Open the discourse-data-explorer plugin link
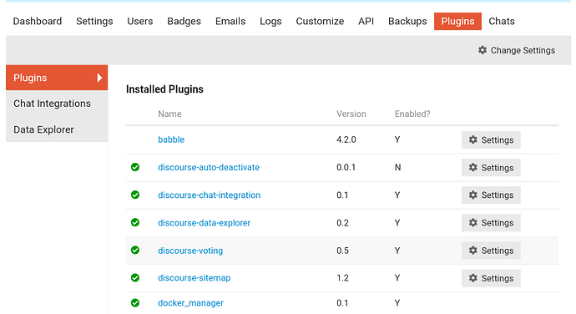The width and height of the screenshot is (576, 314). [x=204, y=223]
